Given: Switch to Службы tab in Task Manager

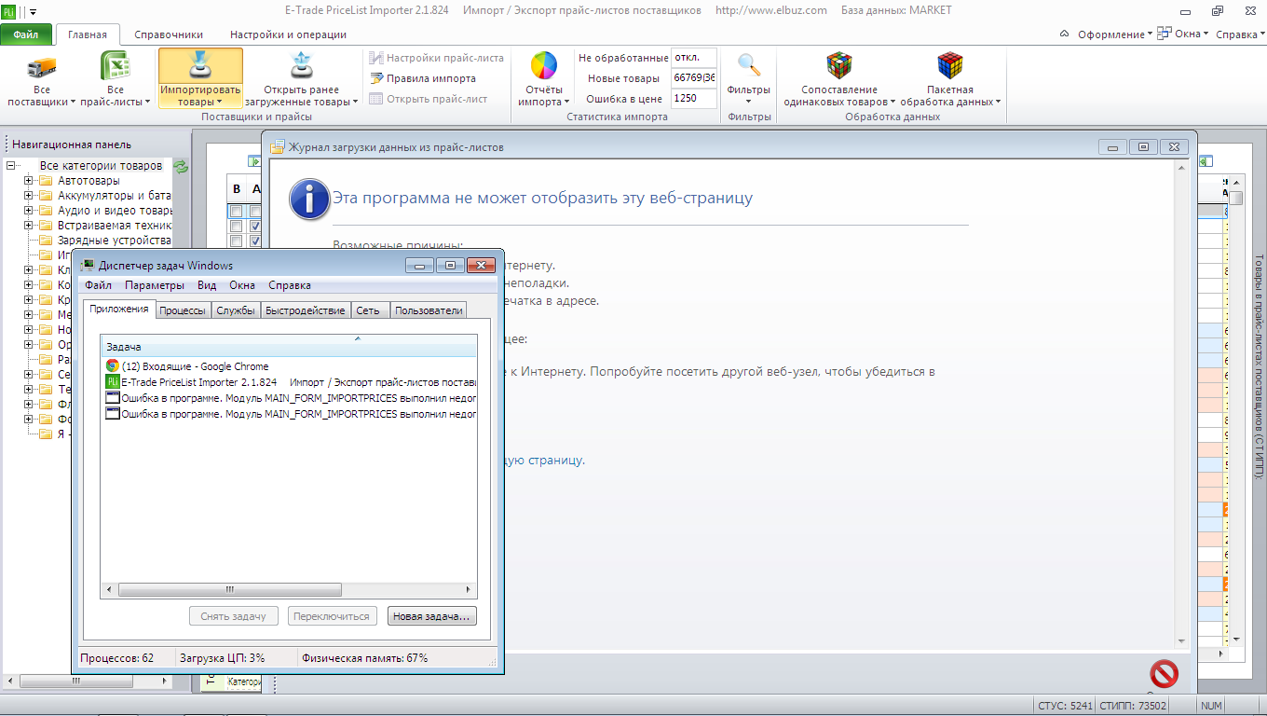Looking at the screenshot, I should point(236,310).
